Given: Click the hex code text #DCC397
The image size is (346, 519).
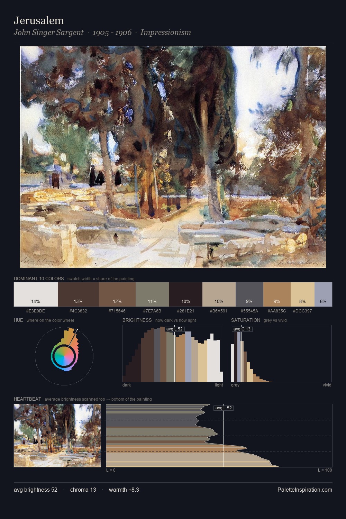Looking at the screenshot, I should pyautogui.click(x=302, y=311).
